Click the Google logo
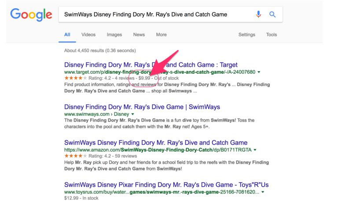This screenshot has width=346, height=224. 31,15
